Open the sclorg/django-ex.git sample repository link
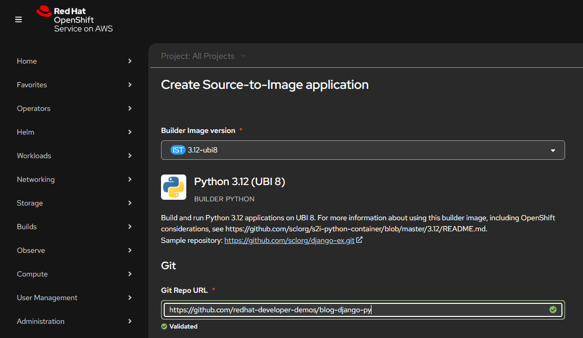Viewport: 583px width, 338px height. coord(289,240)
